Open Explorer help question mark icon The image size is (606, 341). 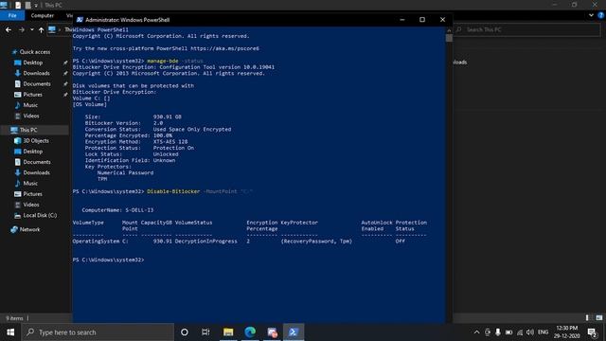click(601, 15)
